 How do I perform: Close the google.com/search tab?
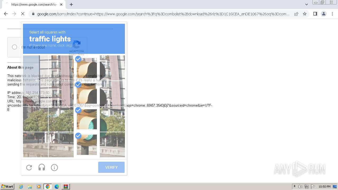point(61,4)
